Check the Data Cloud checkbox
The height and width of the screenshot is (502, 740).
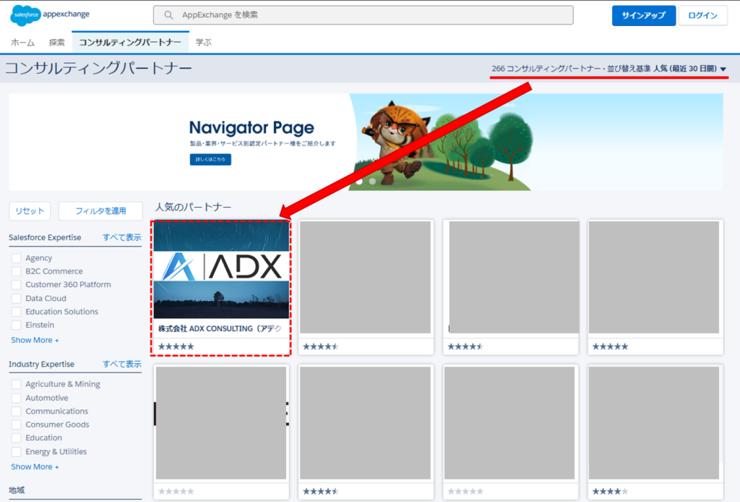[x=16, y=299]
